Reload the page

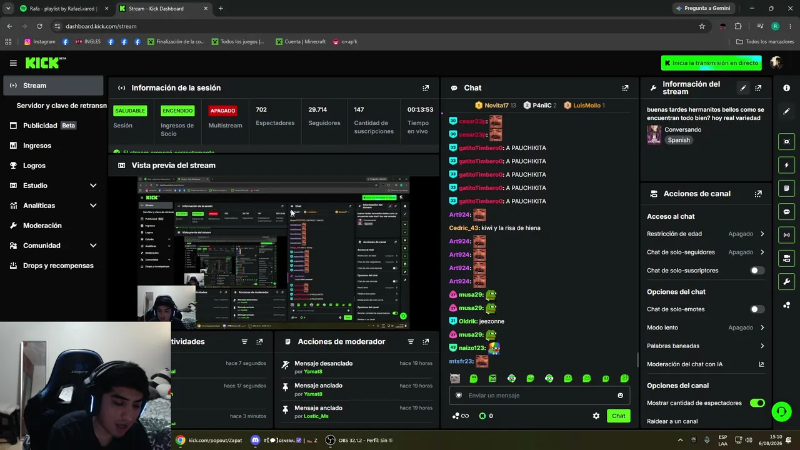(39, 26)
